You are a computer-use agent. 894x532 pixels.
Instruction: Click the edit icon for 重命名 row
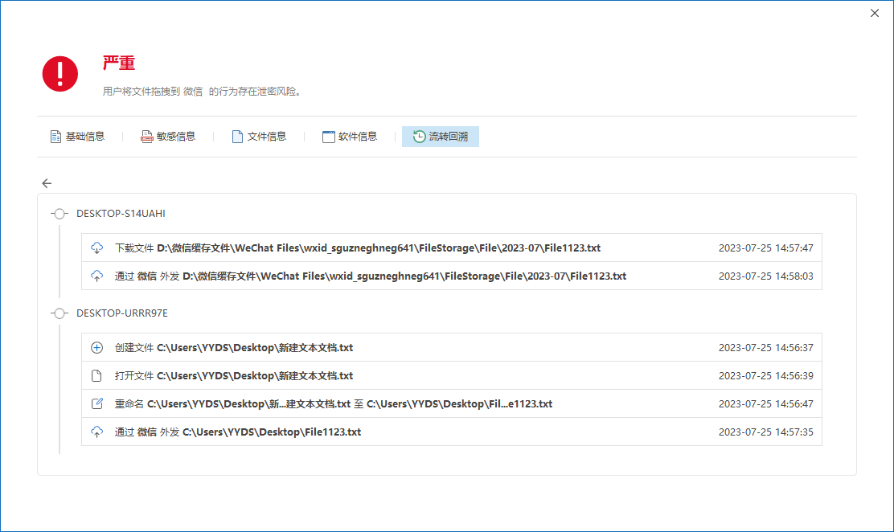coord(97,403)
